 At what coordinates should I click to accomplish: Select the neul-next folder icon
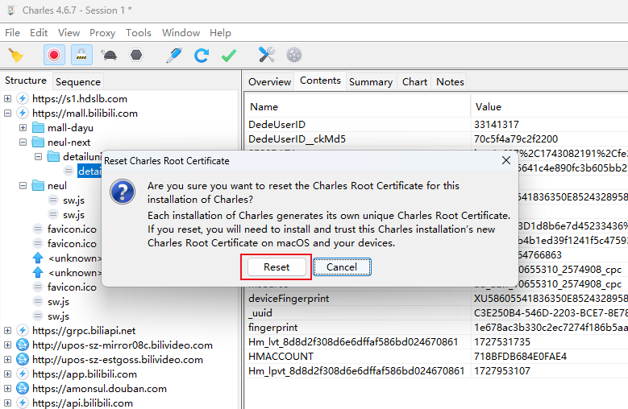[x=38, y=142]
